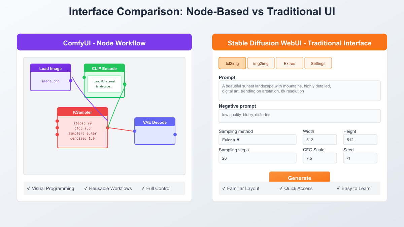Switch to the txt2img tab
Screen dimensions: 404x227
(232, 63)
